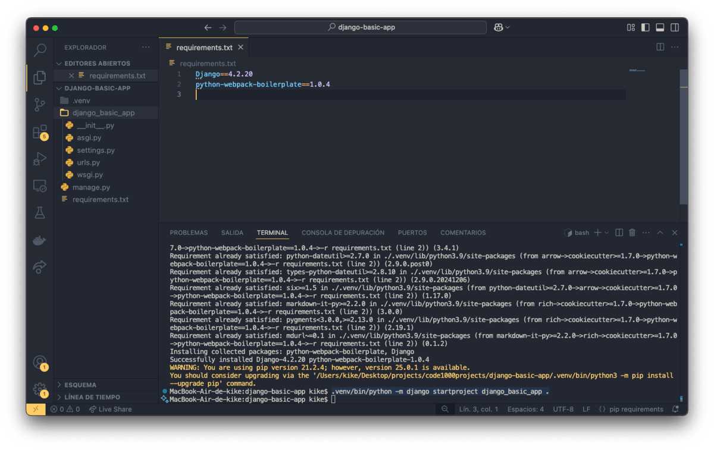Open the Live Share activity icon
714x450 pixels.
coord(40,267)
